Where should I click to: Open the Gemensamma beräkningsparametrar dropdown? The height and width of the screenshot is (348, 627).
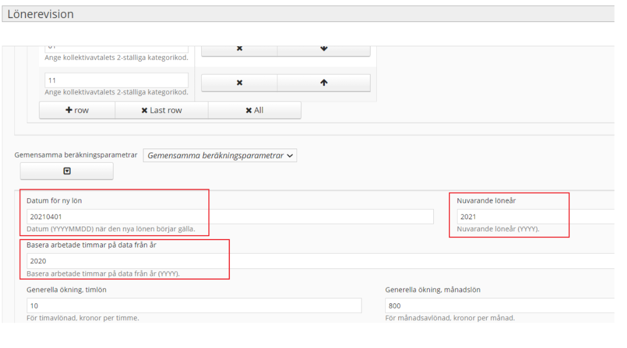220,155
